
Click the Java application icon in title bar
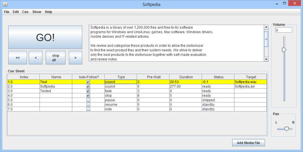(x=5, y=4)
